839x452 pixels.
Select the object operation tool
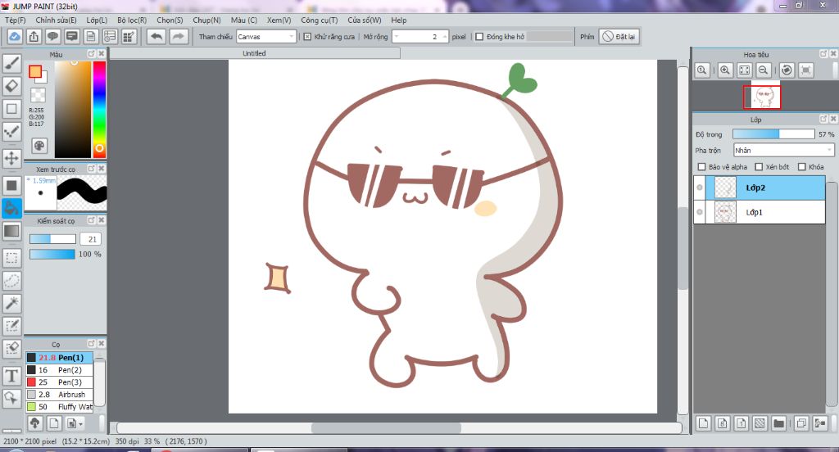(x=11, y=398)
